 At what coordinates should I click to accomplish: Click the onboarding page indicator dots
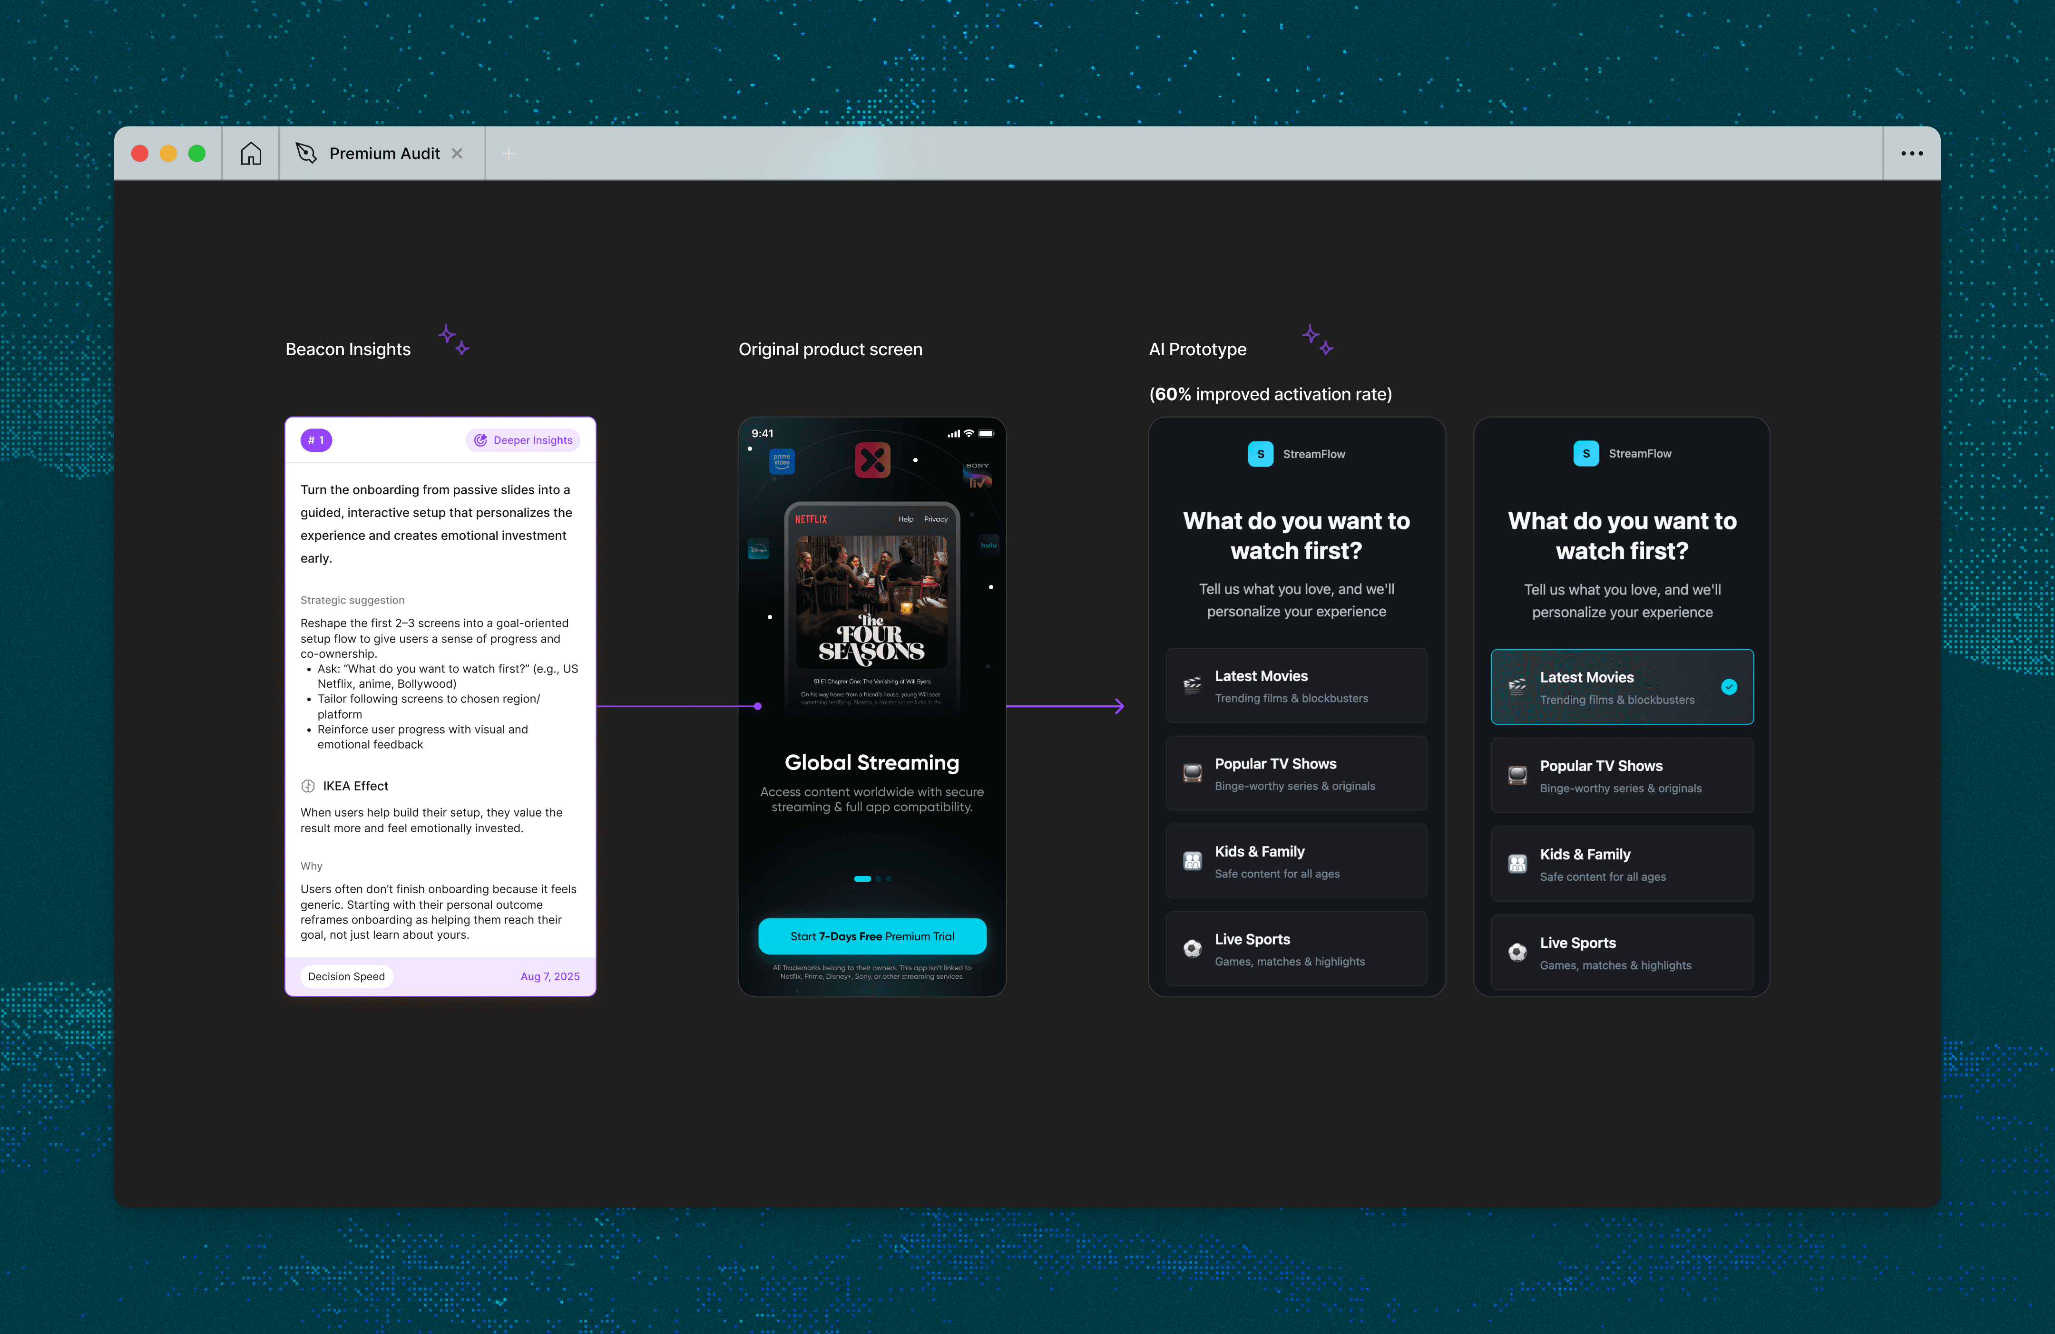(872, 879)
